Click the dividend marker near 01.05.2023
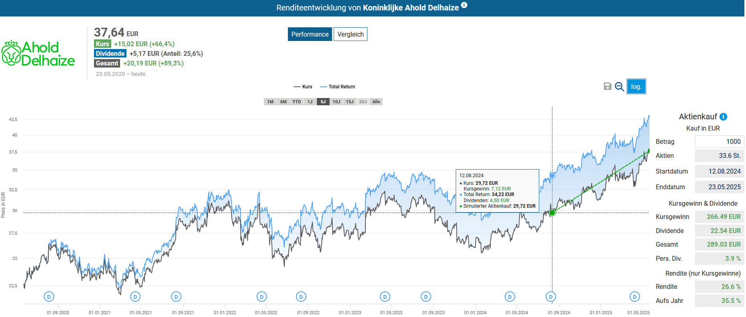The height and width of the screenshot is (317, 746). [x=385, y=297]
